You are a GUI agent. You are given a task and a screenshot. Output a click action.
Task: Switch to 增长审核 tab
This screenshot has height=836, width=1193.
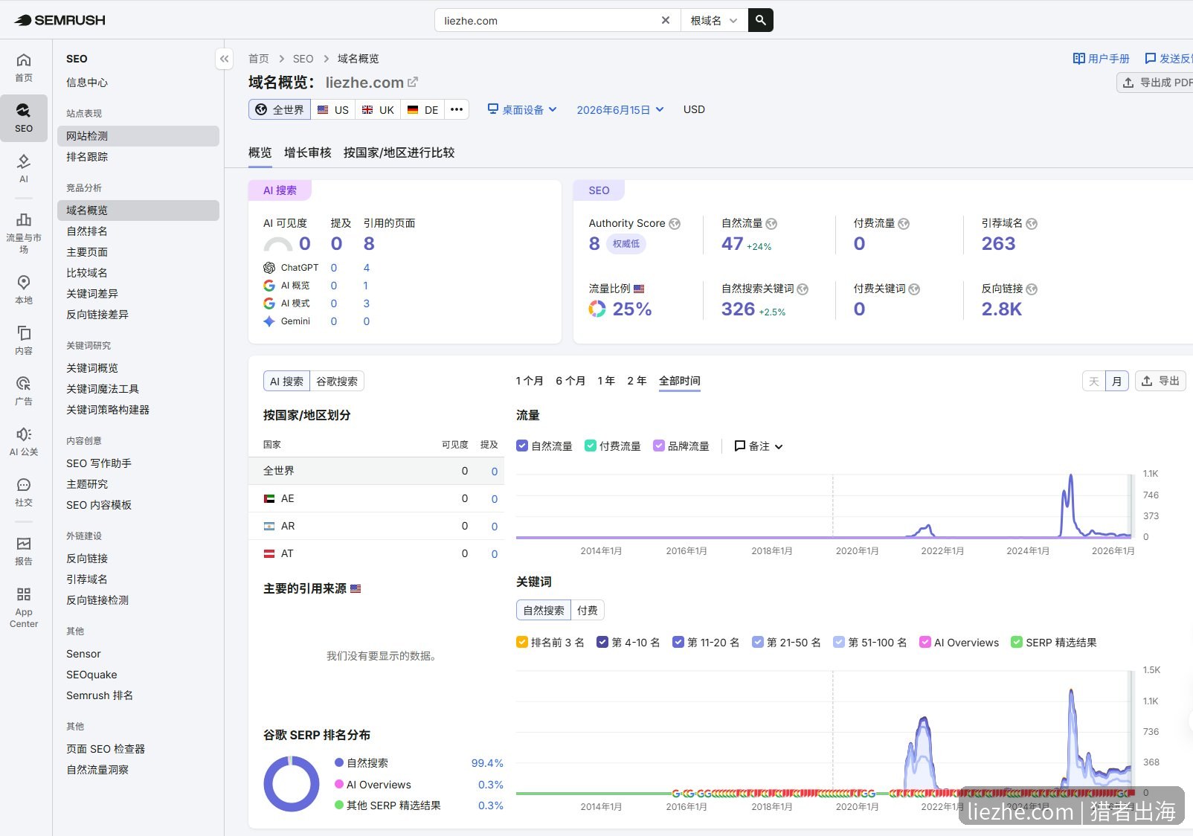coord(308,152)
